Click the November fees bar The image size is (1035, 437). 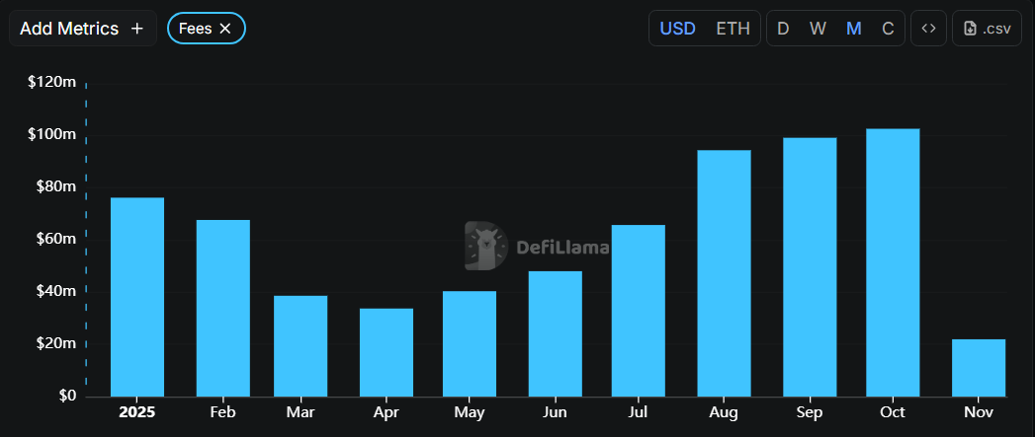pos(979,368)
